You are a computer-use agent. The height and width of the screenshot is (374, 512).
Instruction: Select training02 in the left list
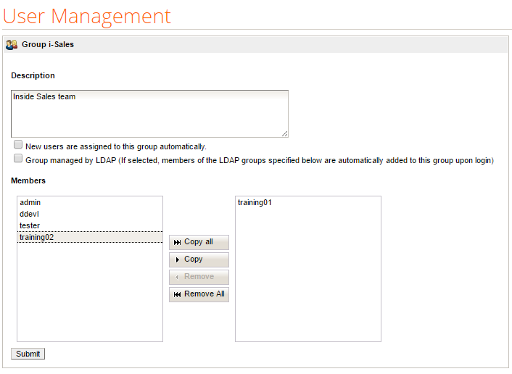(x=37, y=238)
